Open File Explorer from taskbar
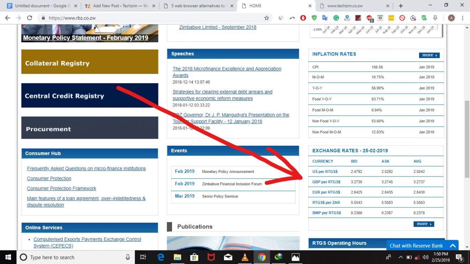The image size is (470, 264). pyautogui.click(x=177, y=257)
